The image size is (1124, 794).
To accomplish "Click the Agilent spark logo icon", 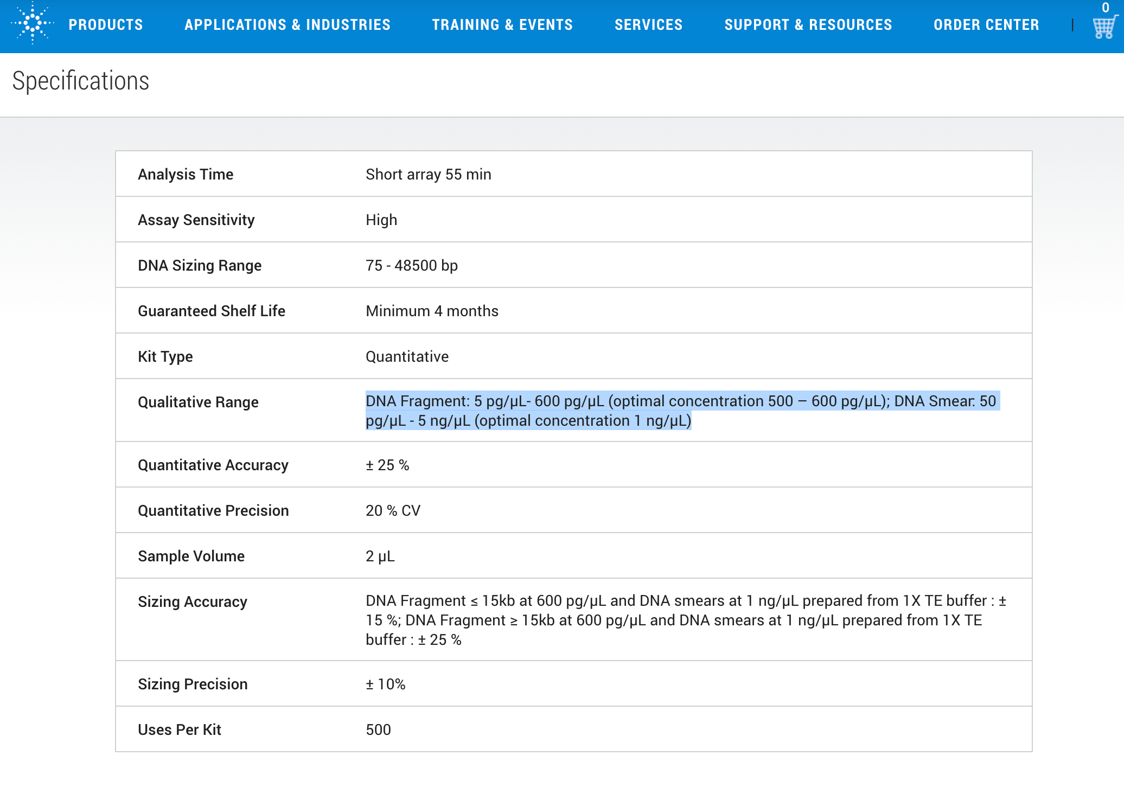I will tap(33, 23).
